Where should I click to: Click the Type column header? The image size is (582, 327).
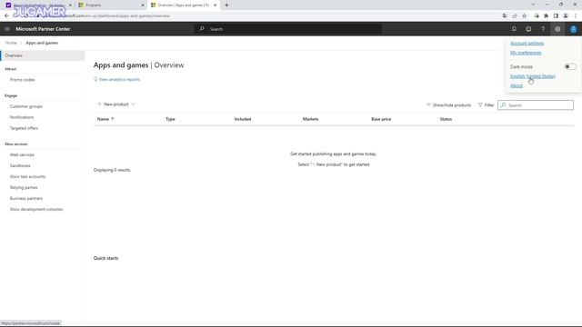click(x=170, y=119)
